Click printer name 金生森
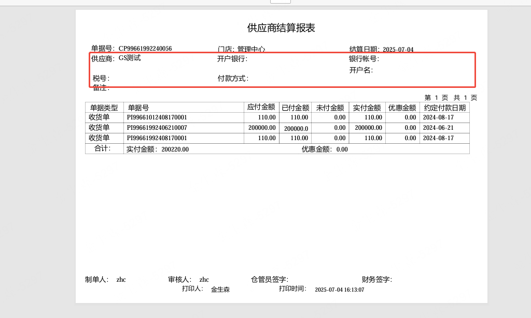Viewport: 531px width, 318px height. coord(220,290)
